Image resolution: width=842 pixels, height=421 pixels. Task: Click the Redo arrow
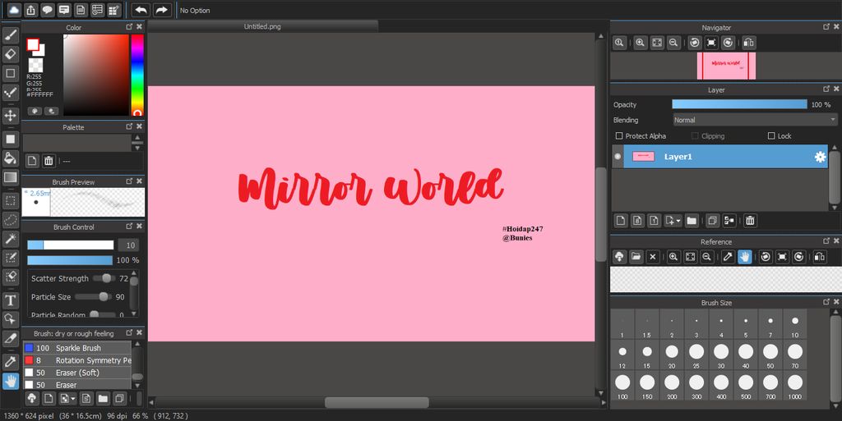pos(162,10)
